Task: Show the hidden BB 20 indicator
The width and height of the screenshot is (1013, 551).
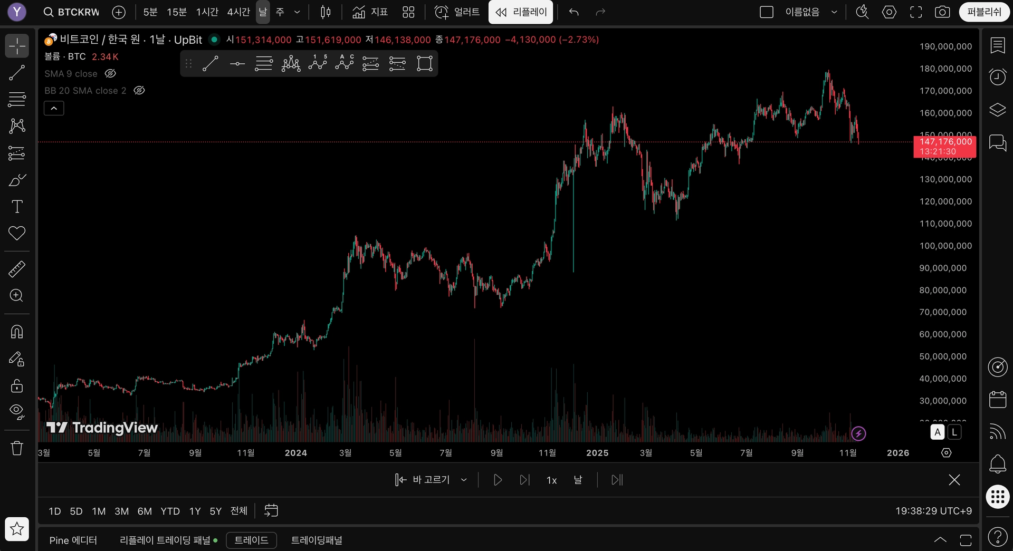Action: coord(139,91)
